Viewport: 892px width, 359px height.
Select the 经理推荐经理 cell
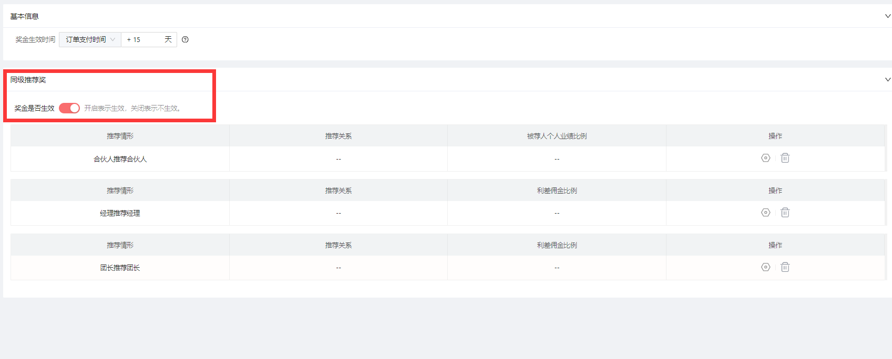click(x=120, y=213)
